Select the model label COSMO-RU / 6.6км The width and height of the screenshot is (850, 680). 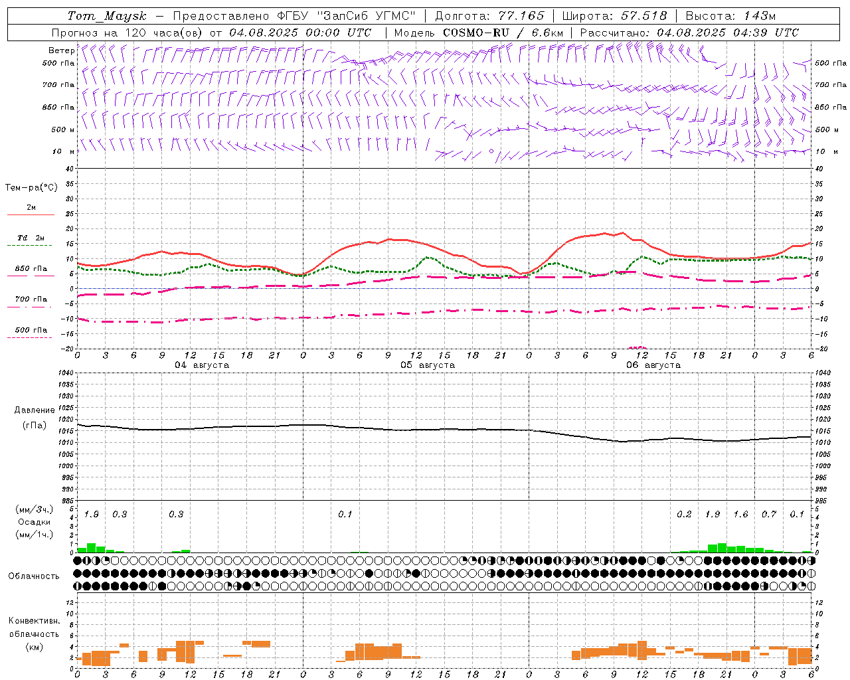tap(503, 33)
